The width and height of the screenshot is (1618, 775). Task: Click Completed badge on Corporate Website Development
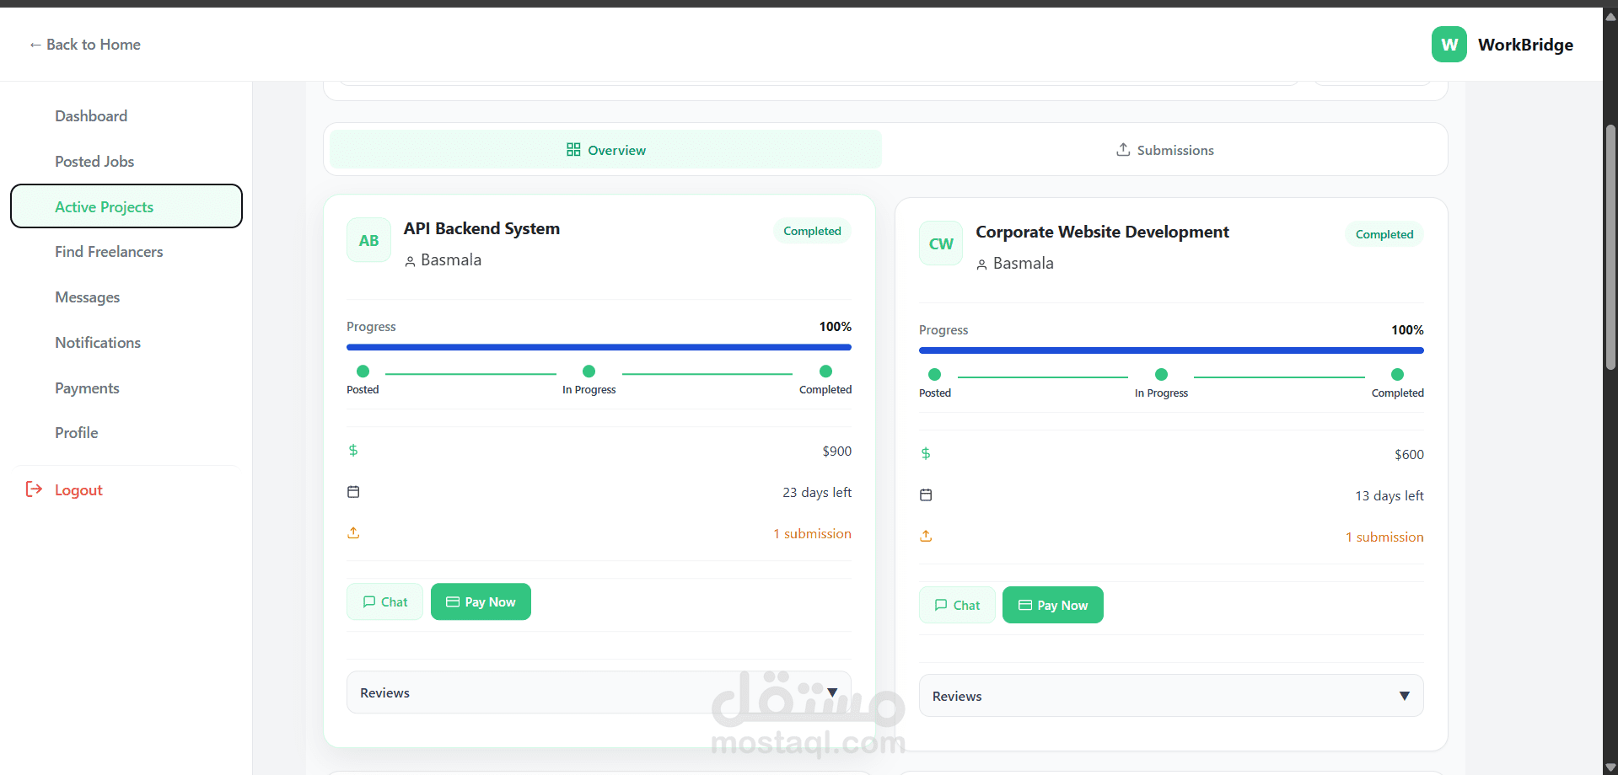pyautogui.click(x=1384, y=234)
